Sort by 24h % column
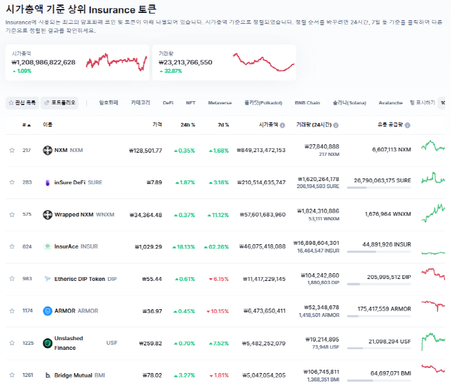Image resolution: width=451 pixels, height=384 pixels. coord(188,125)
